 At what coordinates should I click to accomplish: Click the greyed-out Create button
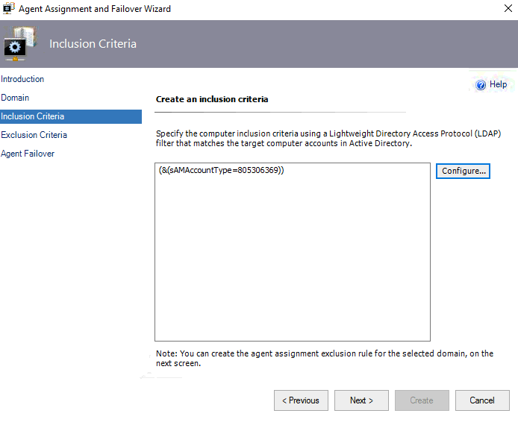tap(422, 400)
